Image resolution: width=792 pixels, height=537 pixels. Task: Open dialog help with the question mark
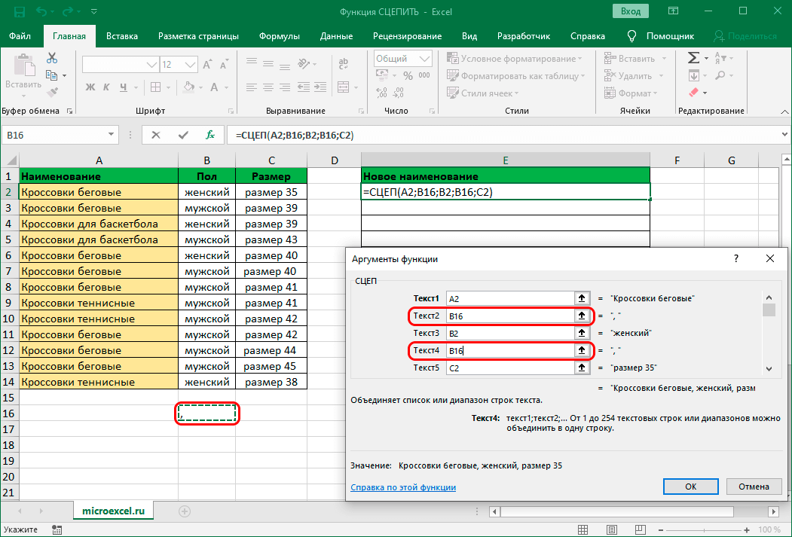(736, 258)
